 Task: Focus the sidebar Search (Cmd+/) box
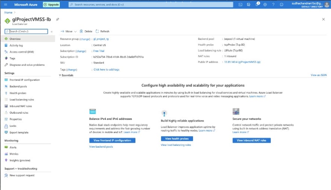tap(26, 31)
